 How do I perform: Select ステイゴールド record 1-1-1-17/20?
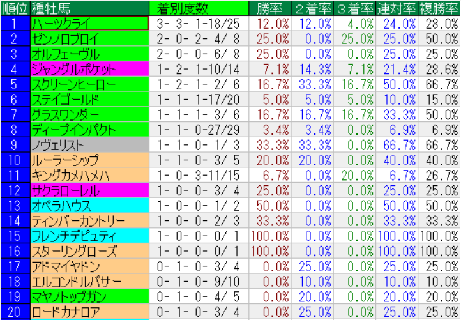tap(199, 99)
